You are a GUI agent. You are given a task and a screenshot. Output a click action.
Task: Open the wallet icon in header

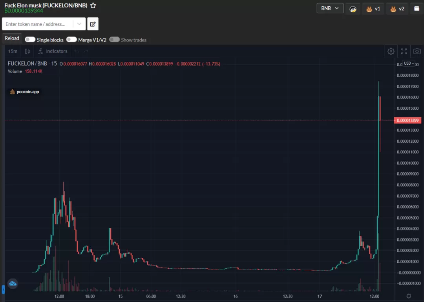417,8
